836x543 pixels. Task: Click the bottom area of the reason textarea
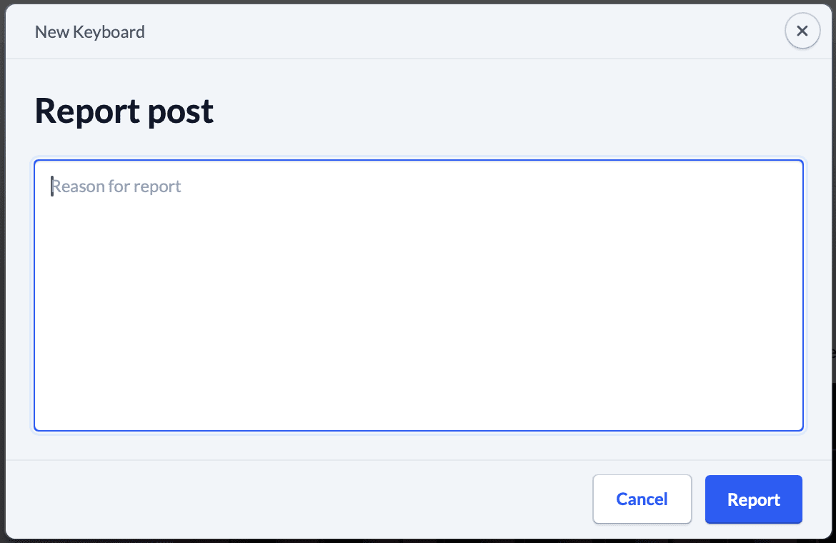pos(419,405)
